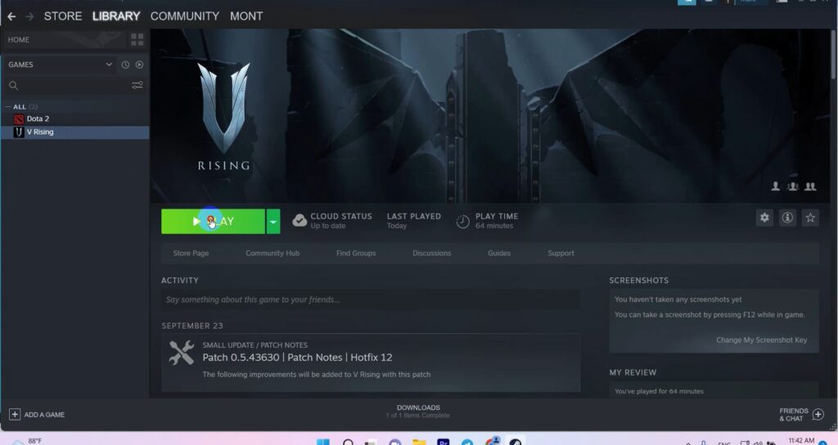This screenshot has height=445, width=838.
Task: Click the activity post input field
Action: tap(371, 299)
